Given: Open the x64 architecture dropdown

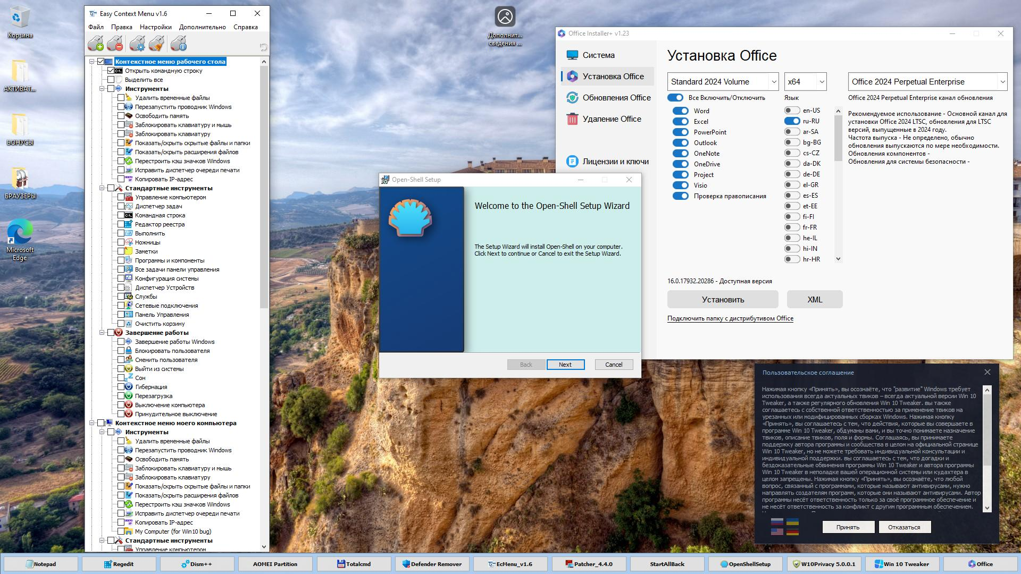Looking at the screenshot, I should tap(805, 82).
